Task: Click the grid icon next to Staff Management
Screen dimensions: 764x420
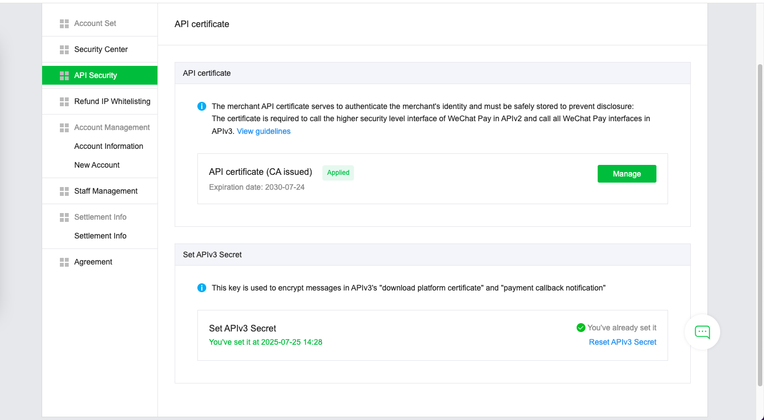Action: (64, 191)
